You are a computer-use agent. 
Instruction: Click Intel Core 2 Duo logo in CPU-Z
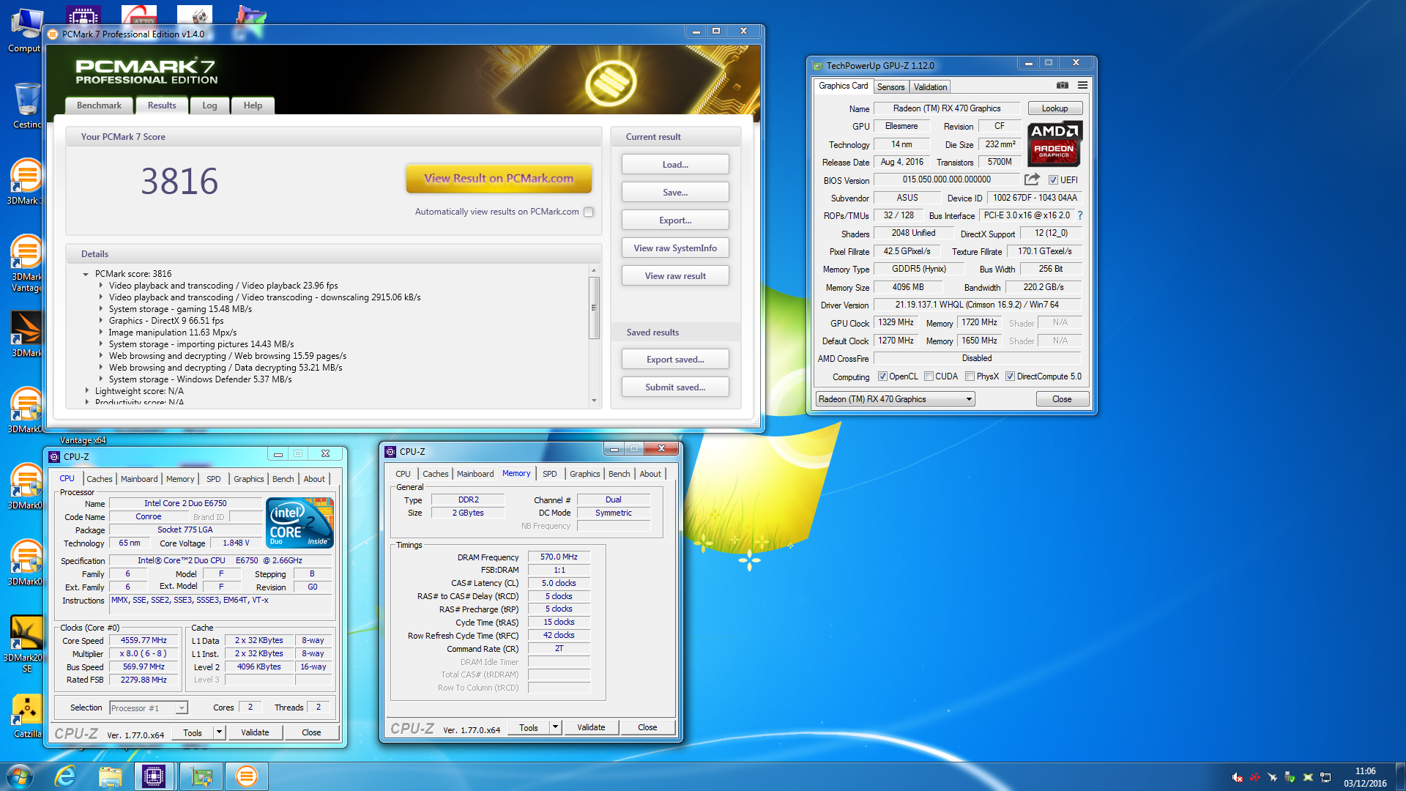(300, 522)
